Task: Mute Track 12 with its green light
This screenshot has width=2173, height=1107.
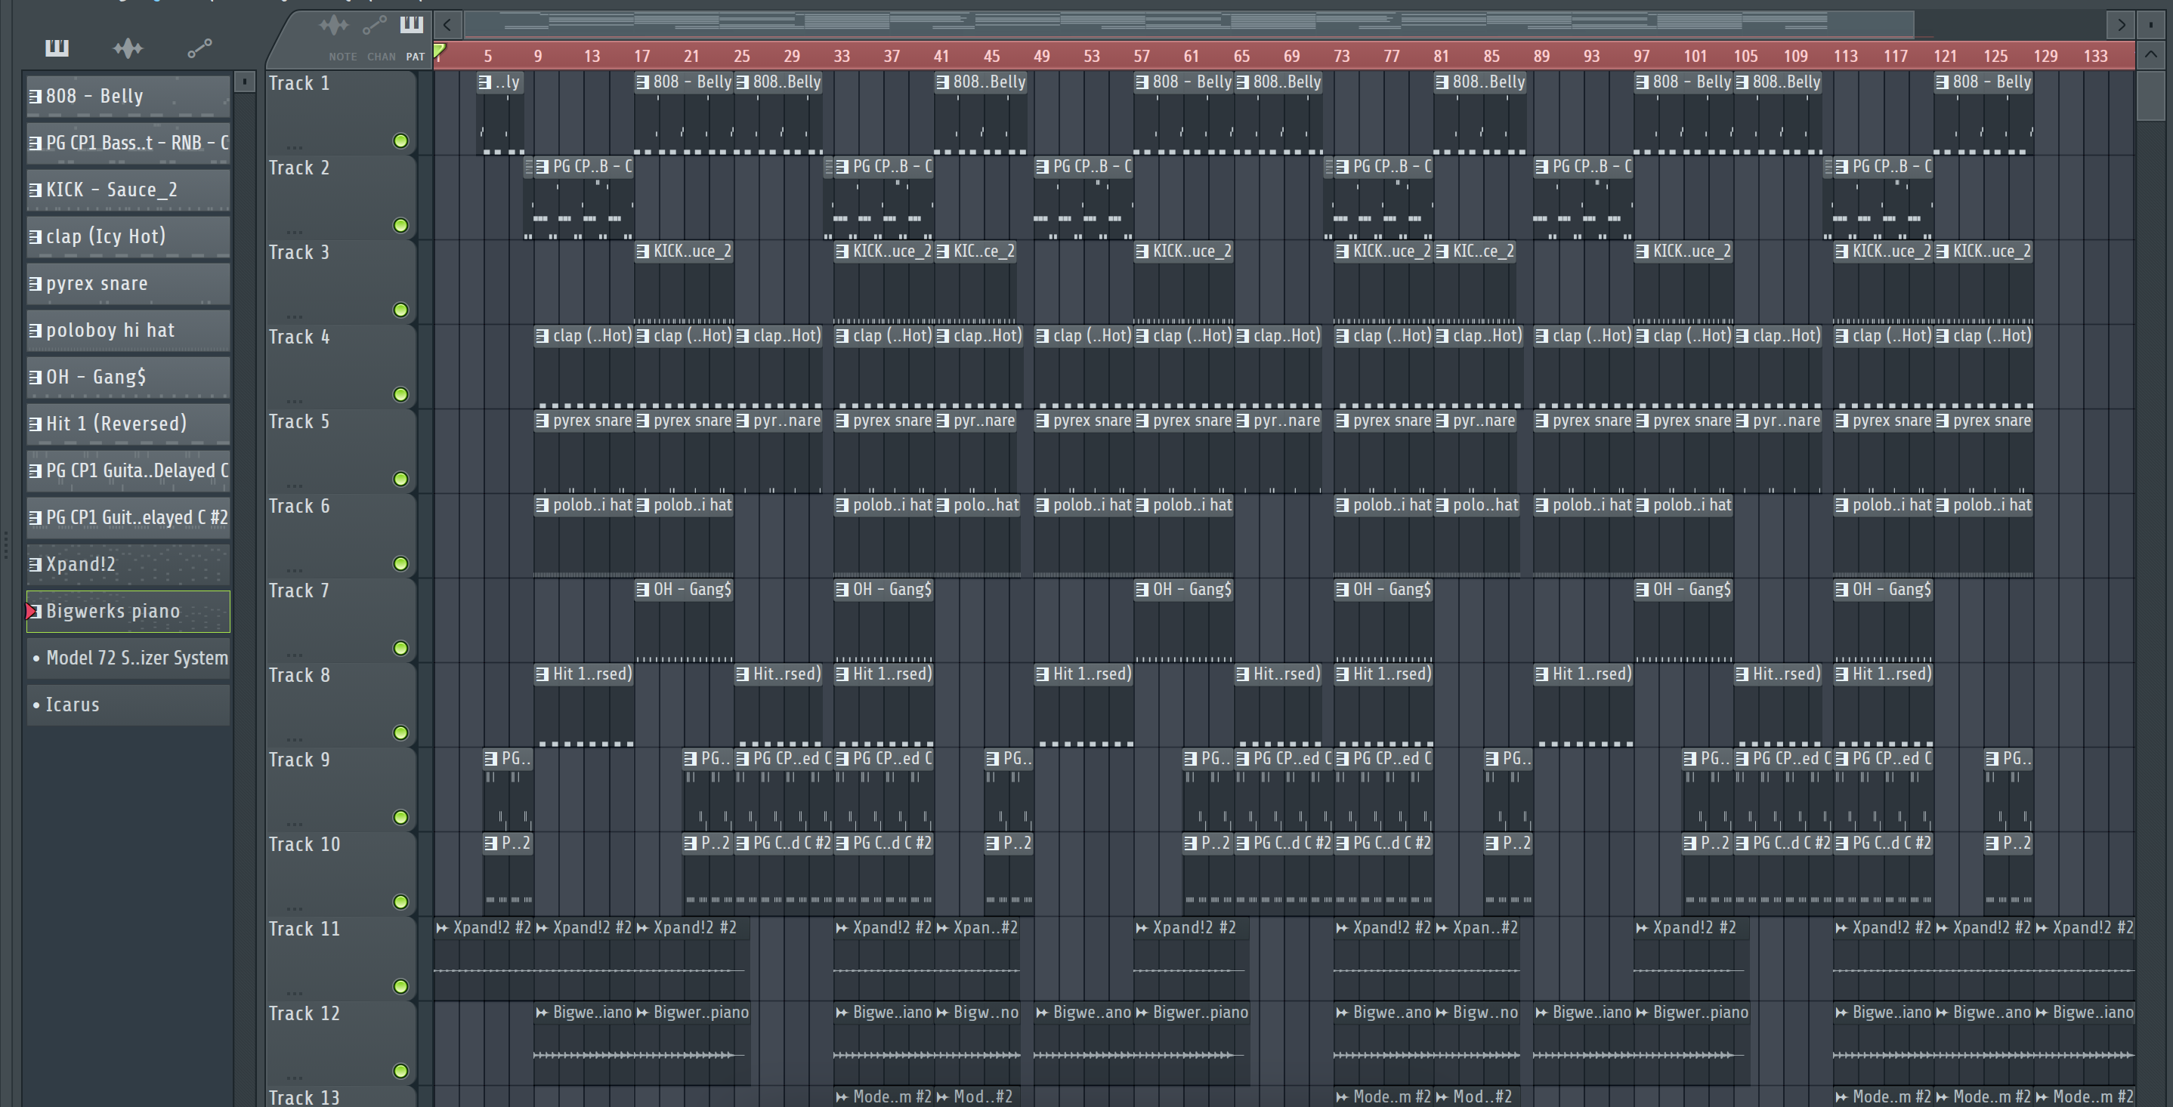Action: [x=400, y=1071]
